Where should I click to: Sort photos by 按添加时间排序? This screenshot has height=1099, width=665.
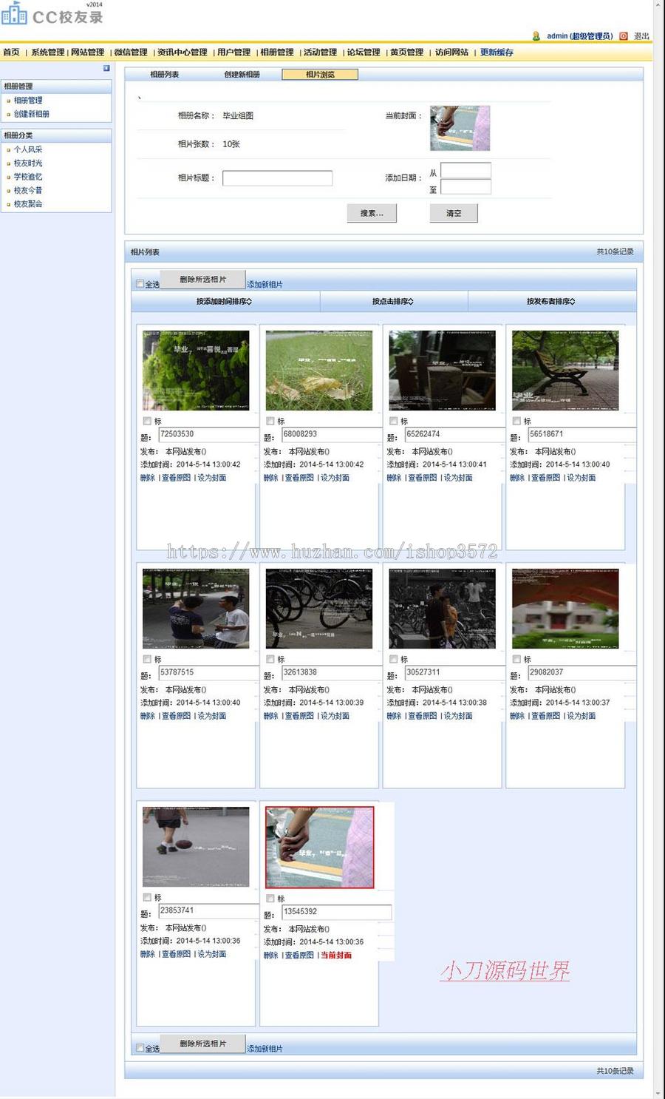[x=225, y=302]
